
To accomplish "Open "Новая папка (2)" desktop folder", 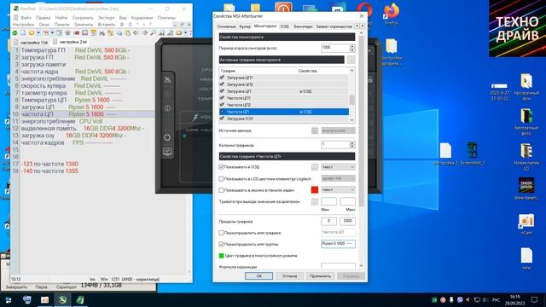I will coord(526,157).
